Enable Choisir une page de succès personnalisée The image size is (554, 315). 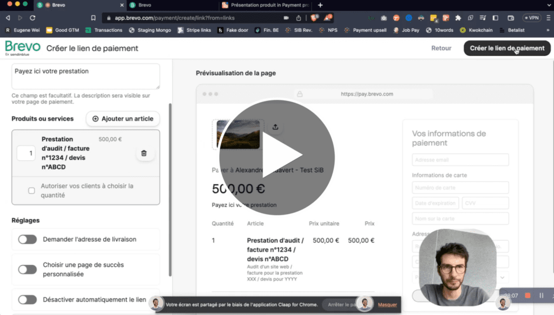tap(27, 269)
